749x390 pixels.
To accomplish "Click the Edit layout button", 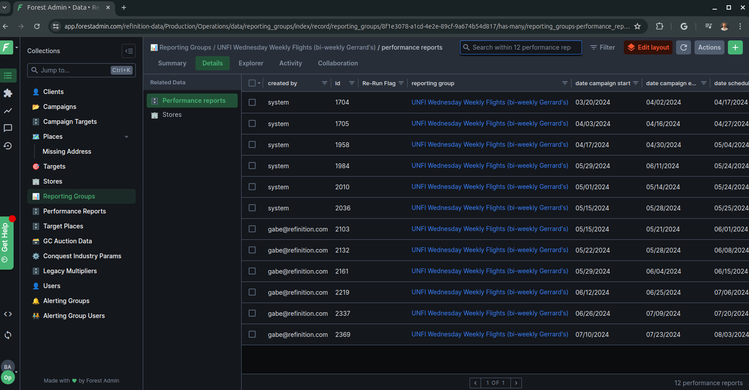I will (648, 47).
